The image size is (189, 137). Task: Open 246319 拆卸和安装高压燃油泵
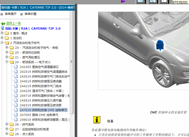click(x=41, y=105)
